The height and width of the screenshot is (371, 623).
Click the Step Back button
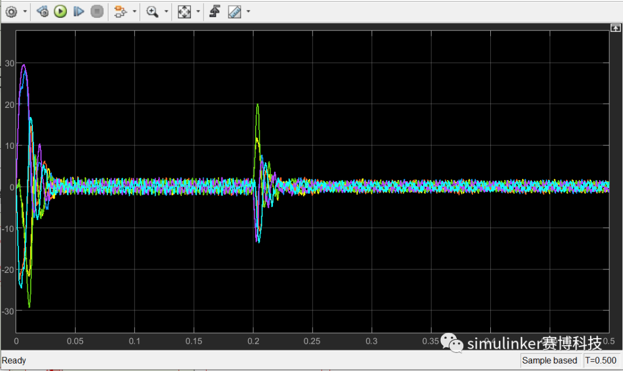tap(42, 12)
